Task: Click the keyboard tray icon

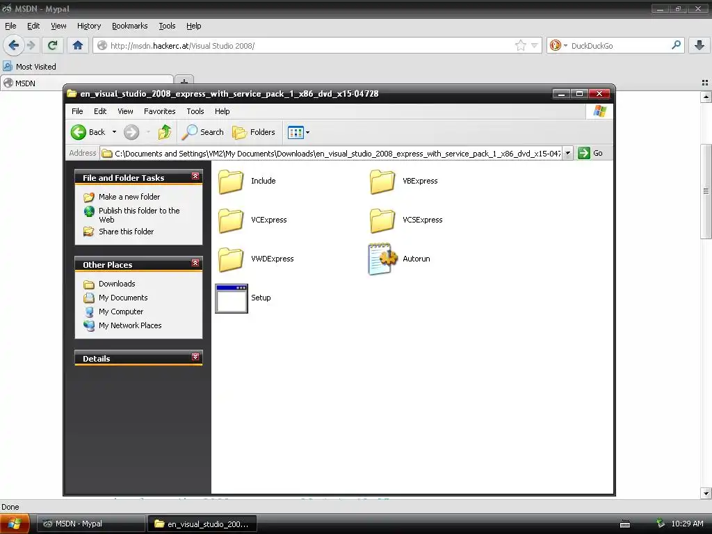Action: [625, 524]
